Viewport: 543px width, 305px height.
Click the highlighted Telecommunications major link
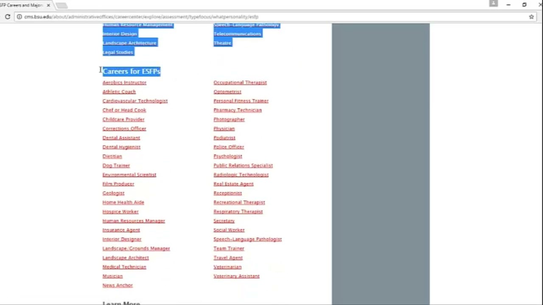pos(237,34)
